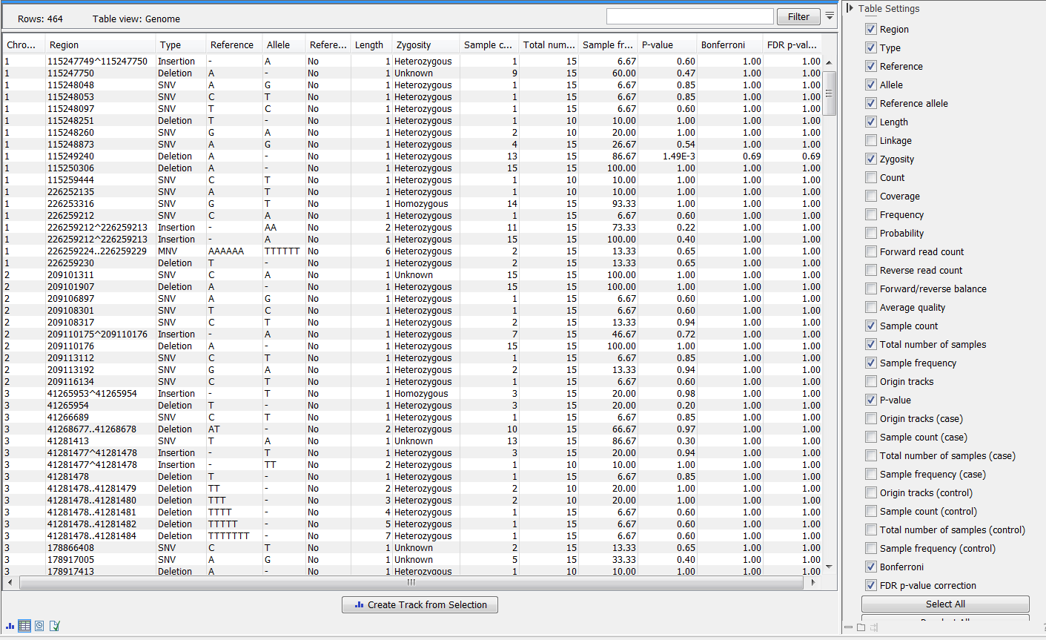The image size is (1046, 640).
Task: Click the Chromosome column header
Action: [x=21, y=44]
